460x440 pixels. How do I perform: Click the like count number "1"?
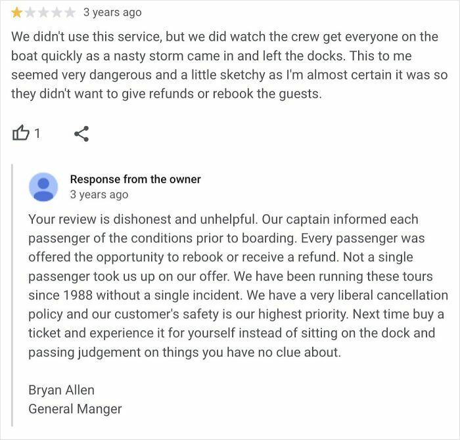(x=37, y=134)
